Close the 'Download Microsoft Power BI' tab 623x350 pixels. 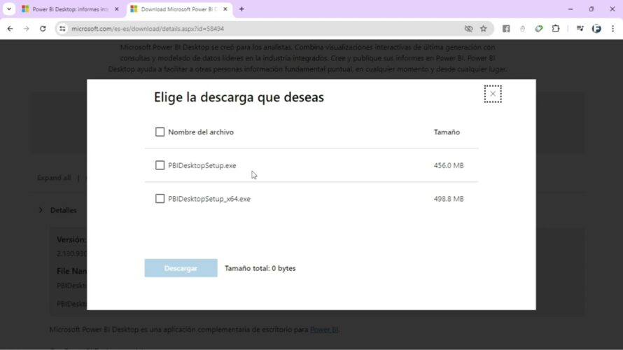(225, 9)
